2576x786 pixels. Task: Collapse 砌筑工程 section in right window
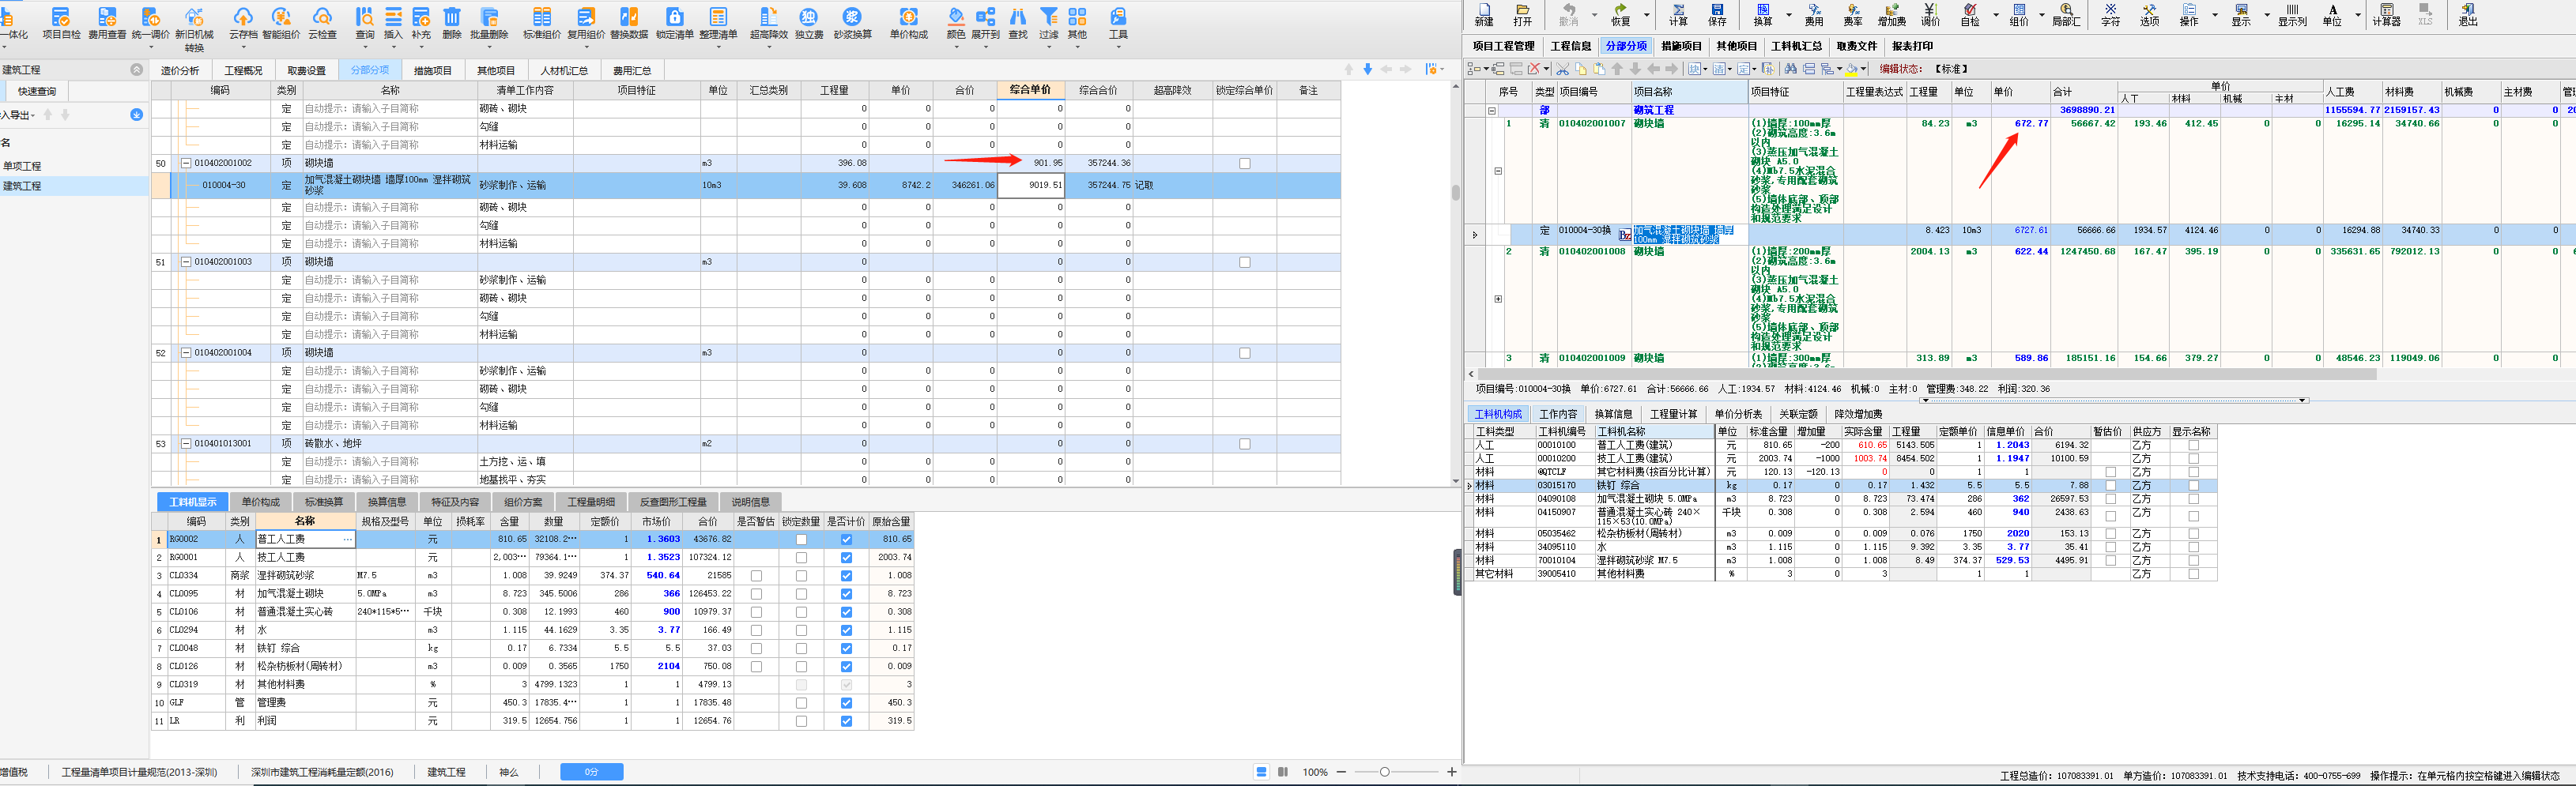1492,111
